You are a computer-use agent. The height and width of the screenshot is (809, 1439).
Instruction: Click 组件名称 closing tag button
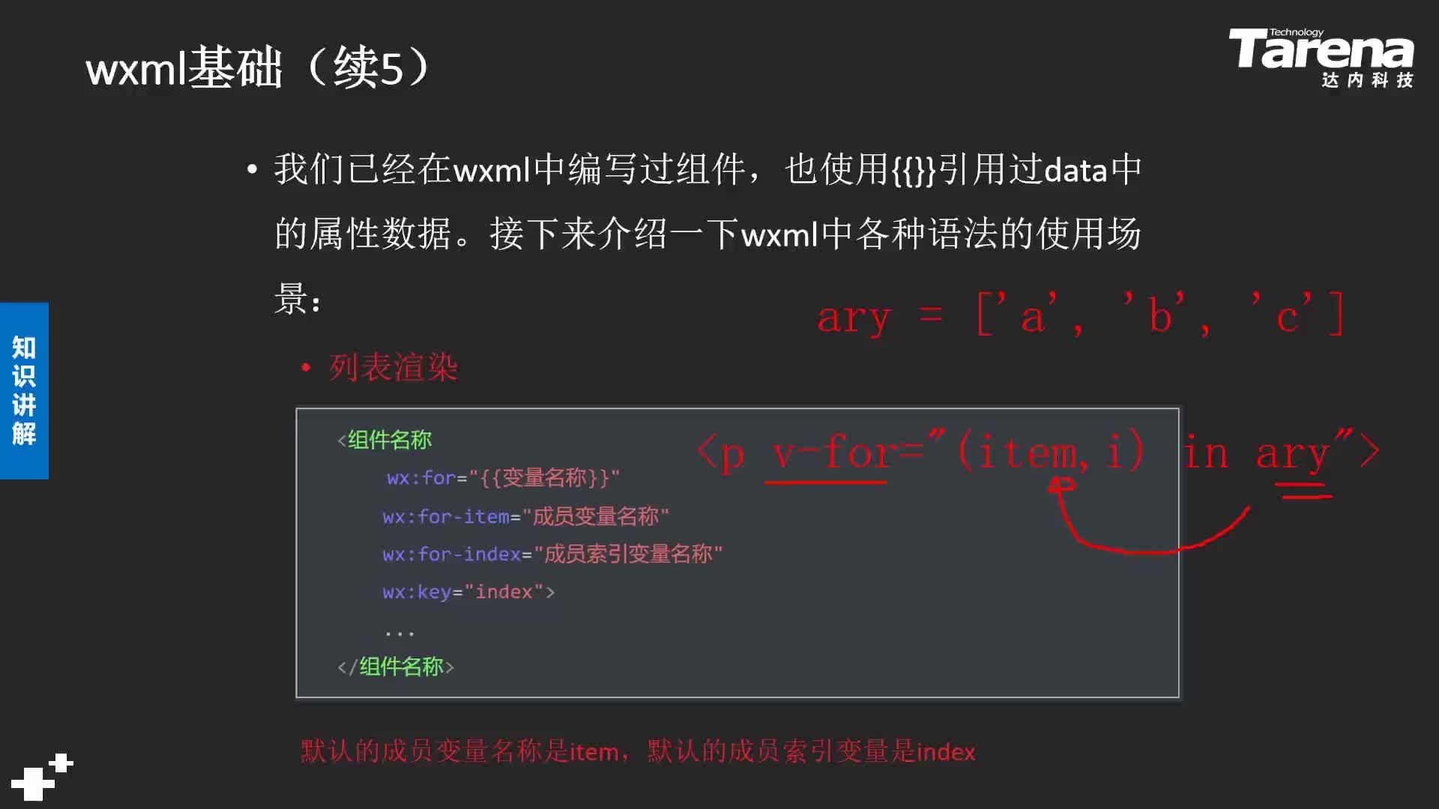[395, 667]
